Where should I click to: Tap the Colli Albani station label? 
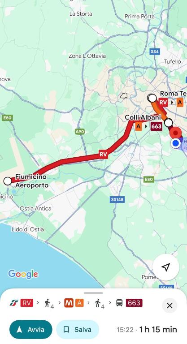[x=143, y=117]
